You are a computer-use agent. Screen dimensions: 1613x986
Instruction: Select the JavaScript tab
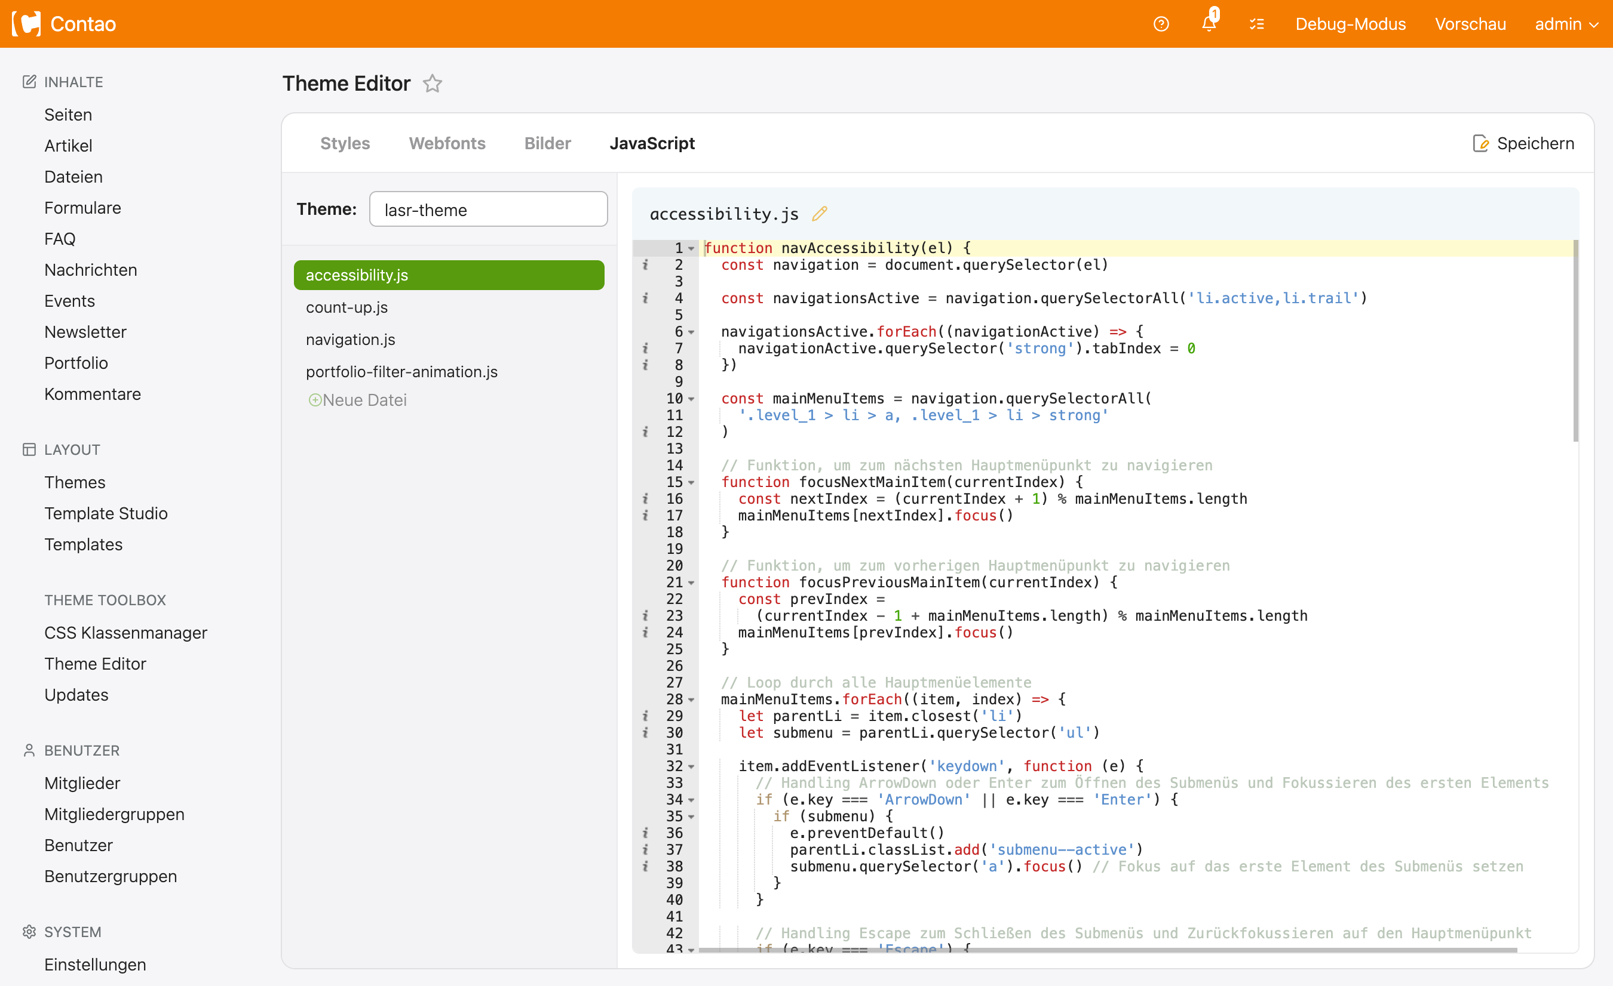(652, 143)
